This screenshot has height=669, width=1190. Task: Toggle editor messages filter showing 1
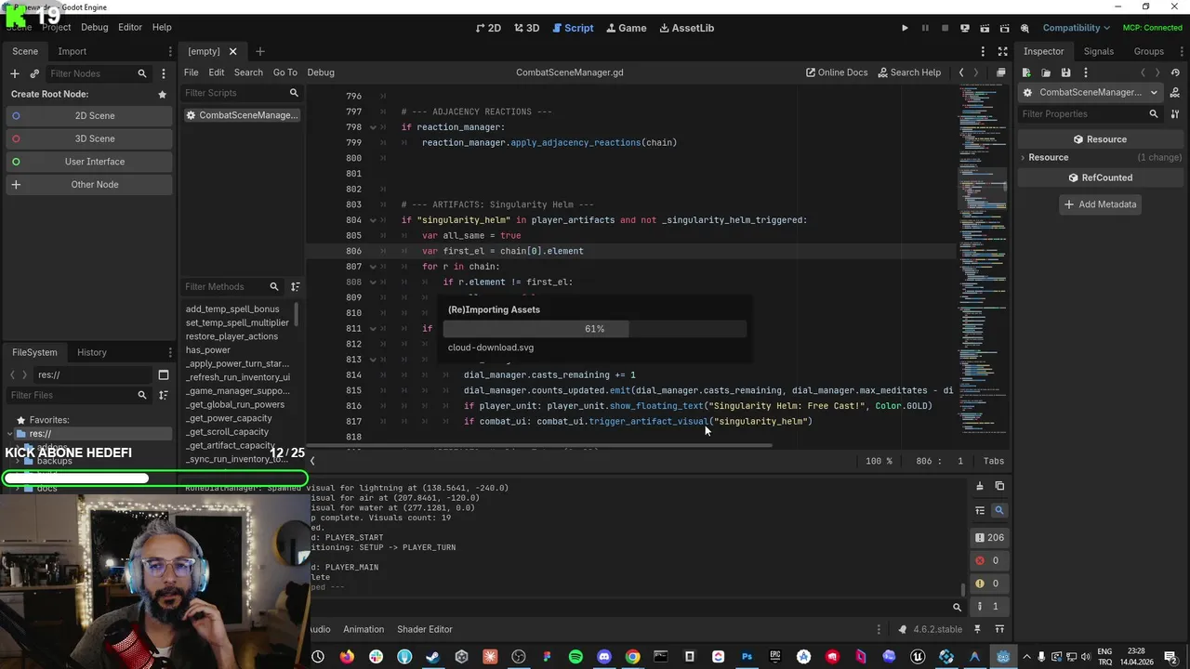click(989, 607)
